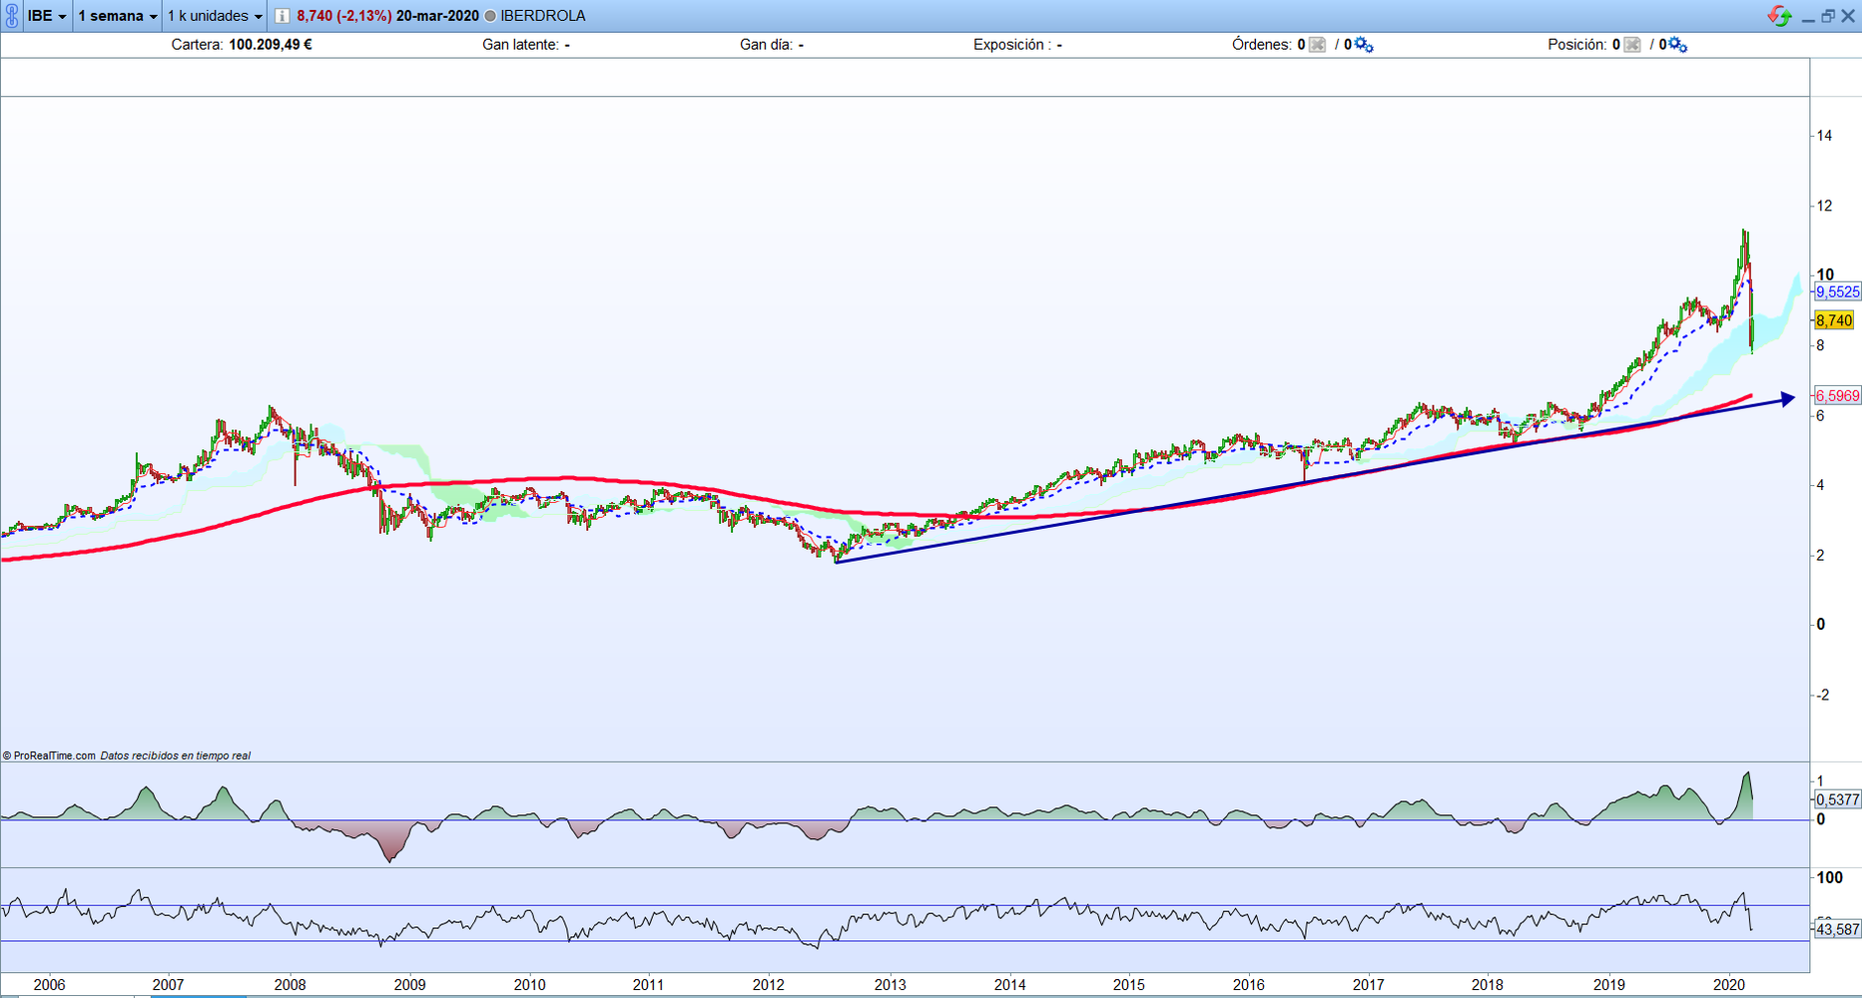Click the 6,5969 red moving average label

1837,396
